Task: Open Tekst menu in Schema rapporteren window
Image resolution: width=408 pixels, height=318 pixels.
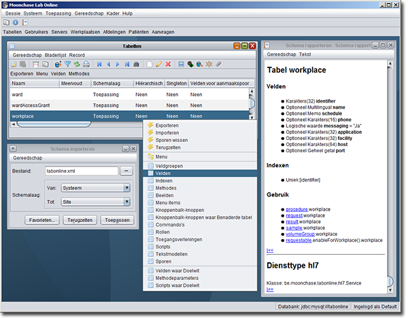Action: pyautogui.click(x=305, y=54)
